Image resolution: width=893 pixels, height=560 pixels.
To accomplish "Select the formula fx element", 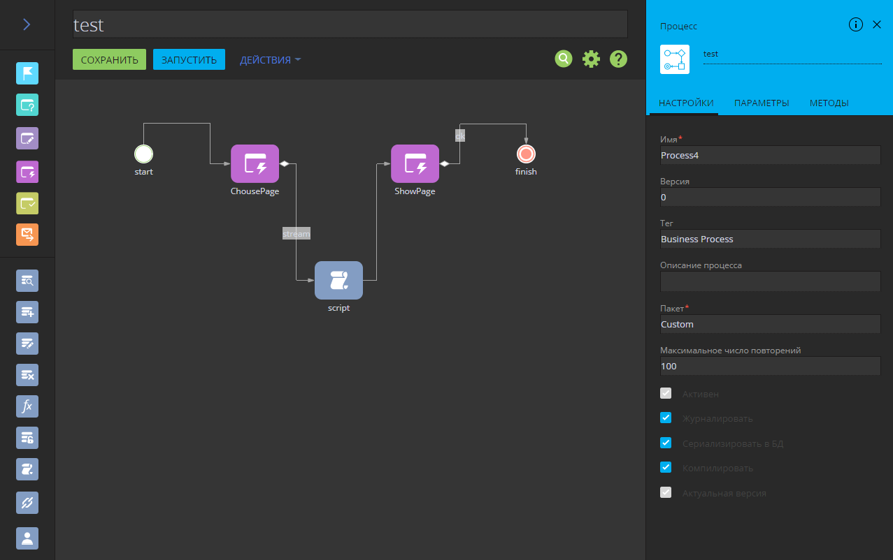I will (27, 406).
